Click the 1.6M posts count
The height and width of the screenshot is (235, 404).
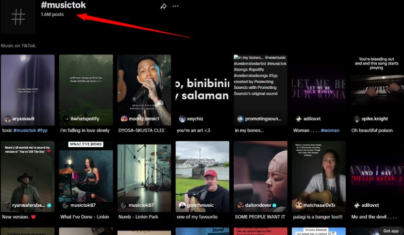(x=53, y=15)
